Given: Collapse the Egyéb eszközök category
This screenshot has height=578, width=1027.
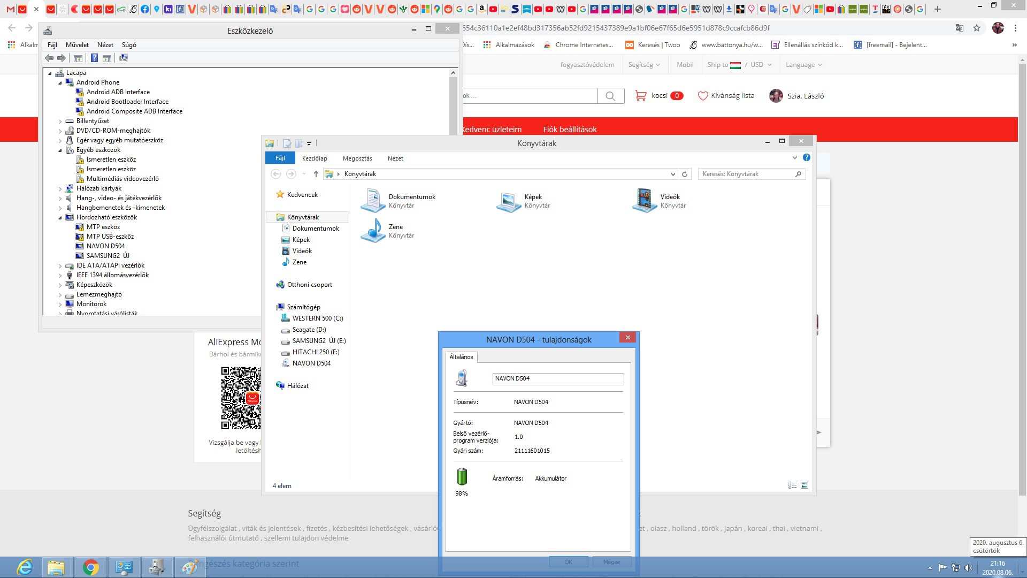Looking at the screenshot, I should click(x=60, y=150).
